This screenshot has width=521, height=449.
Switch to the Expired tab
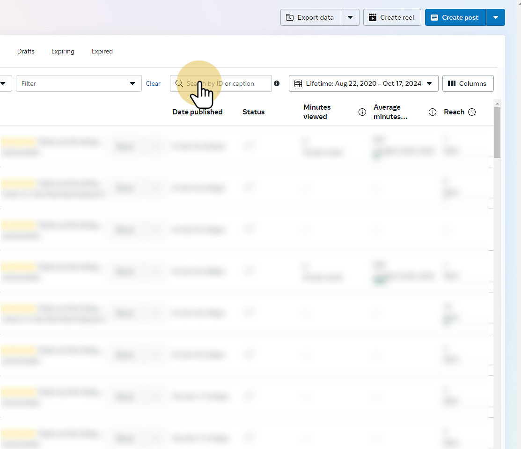click(x=103, y=51)
